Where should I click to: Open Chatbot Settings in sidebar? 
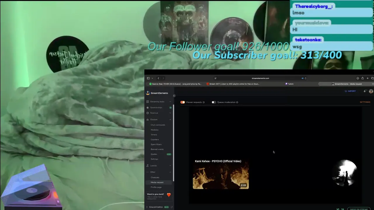pos(154,159)
